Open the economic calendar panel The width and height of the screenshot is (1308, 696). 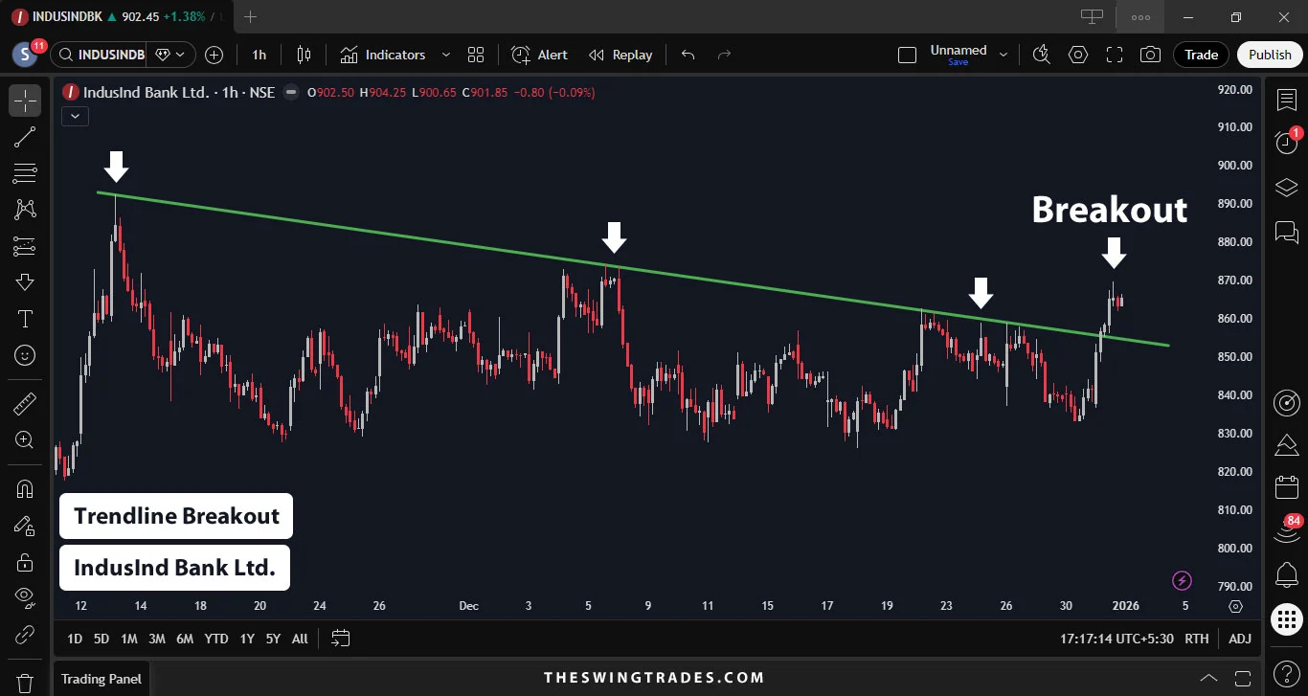pos(1287,488)
